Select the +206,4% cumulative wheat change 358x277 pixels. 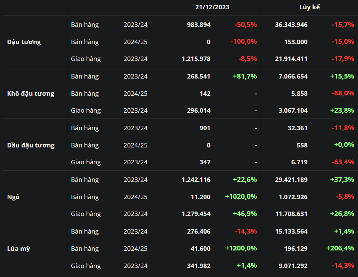click(340, 248)
